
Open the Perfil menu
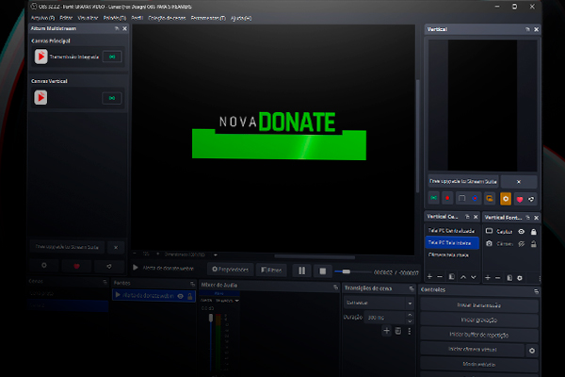[137, 18]
